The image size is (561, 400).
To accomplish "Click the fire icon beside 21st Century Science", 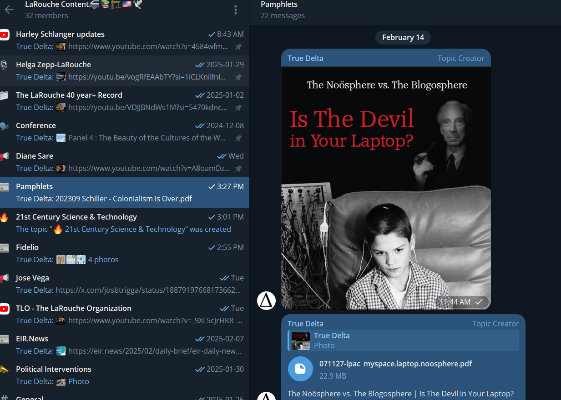I will click(x=4, y=217).
